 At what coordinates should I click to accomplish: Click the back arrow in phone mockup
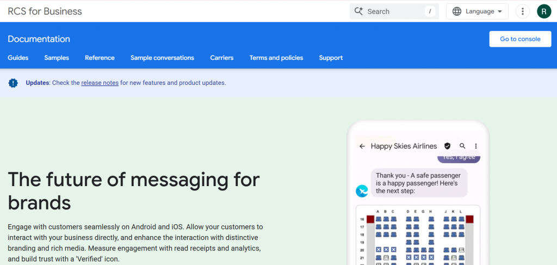pyautogui.click(x=362, y=146)
